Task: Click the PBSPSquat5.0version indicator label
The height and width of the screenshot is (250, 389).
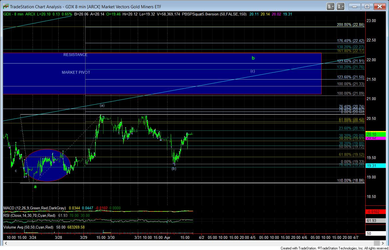Action: pyautogui.click(x=215, y=14)
